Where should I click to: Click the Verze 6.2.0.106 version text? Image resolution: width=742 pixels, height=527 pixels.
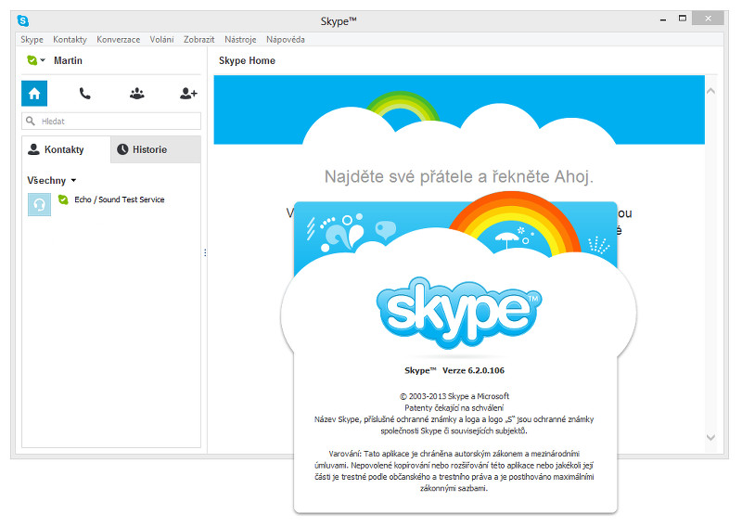pyautogui.click(x=473, y=370)
